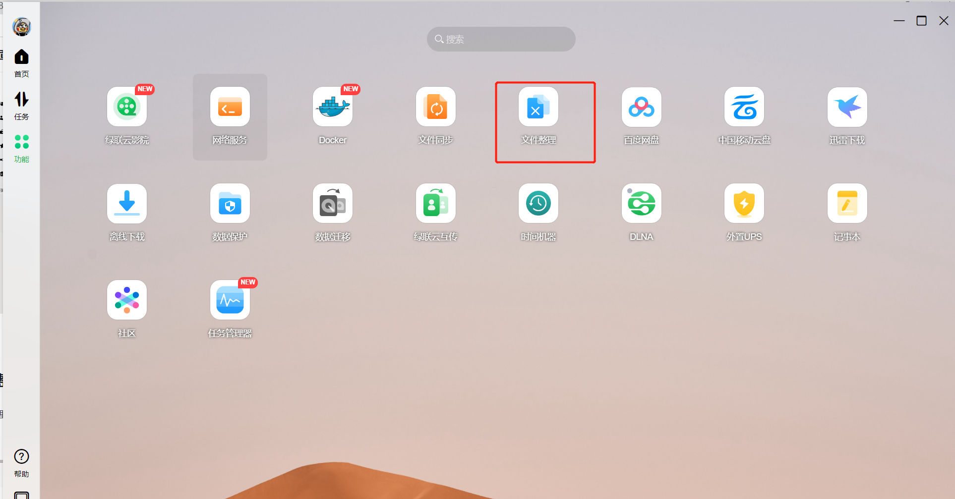Go to 首页 in the sidebar
The image size is (955, 499).
tap(21, 63)
